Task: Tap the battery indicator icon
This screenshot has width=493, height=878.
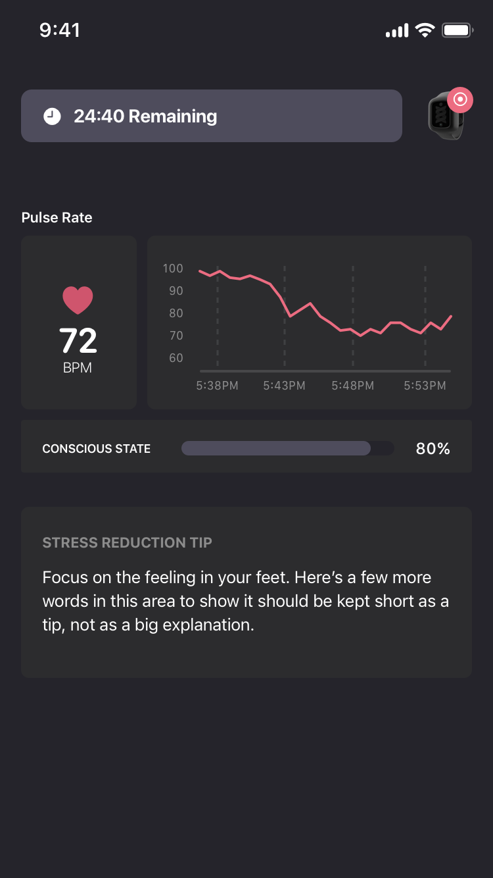Action: point(458,30)
